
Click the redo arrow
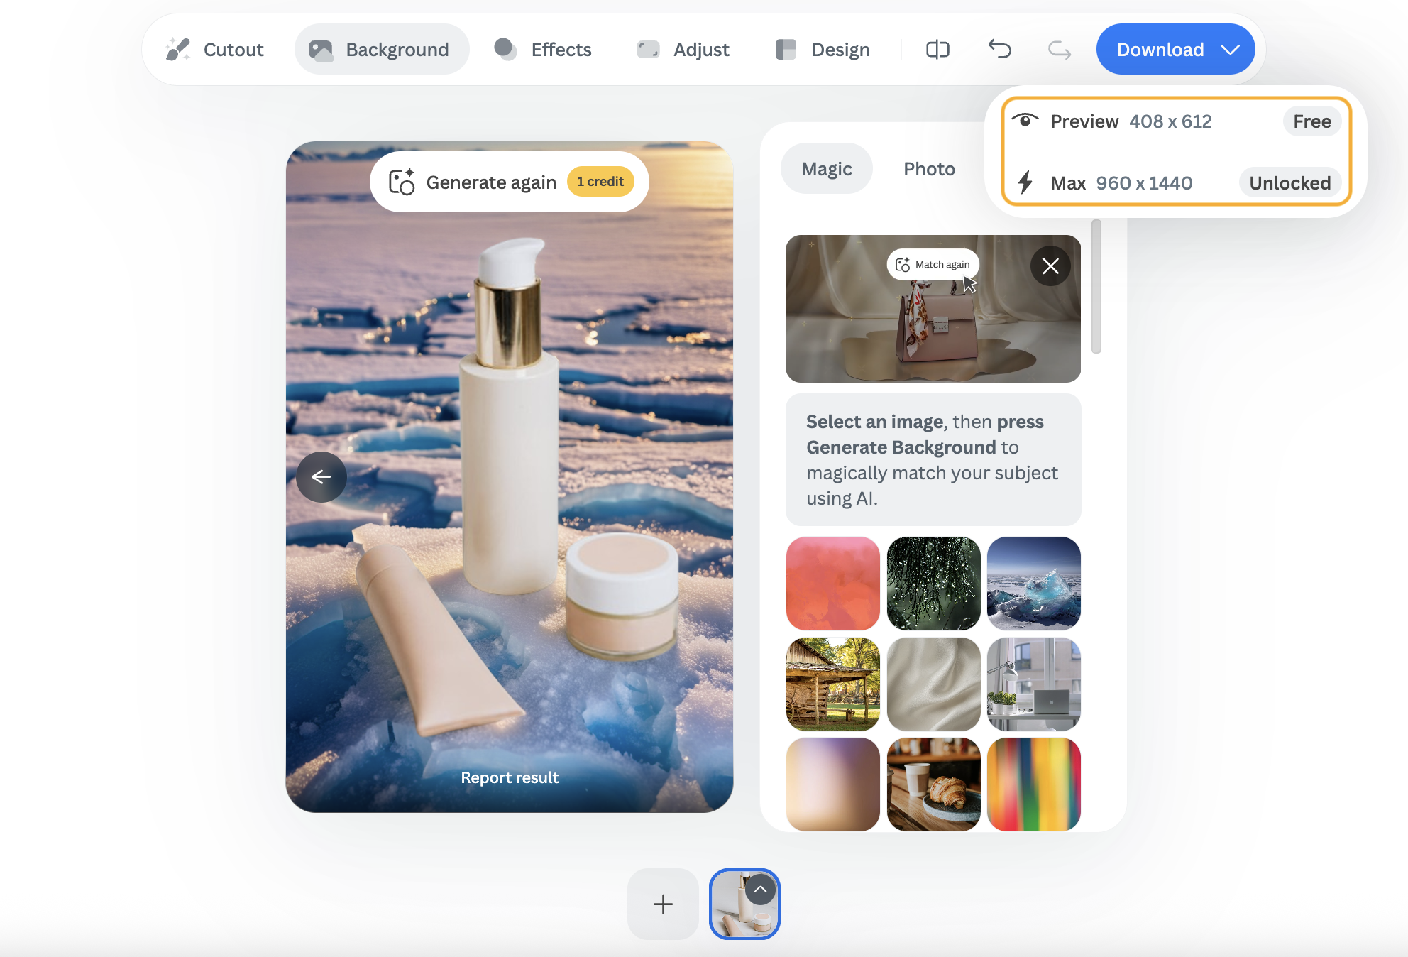1060,50
